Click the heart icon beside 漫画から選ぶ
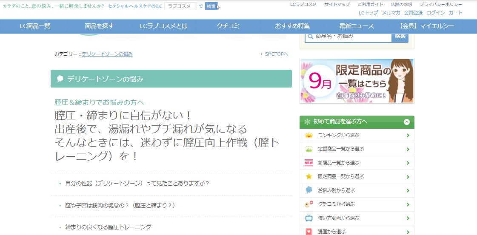 point(309,232)
